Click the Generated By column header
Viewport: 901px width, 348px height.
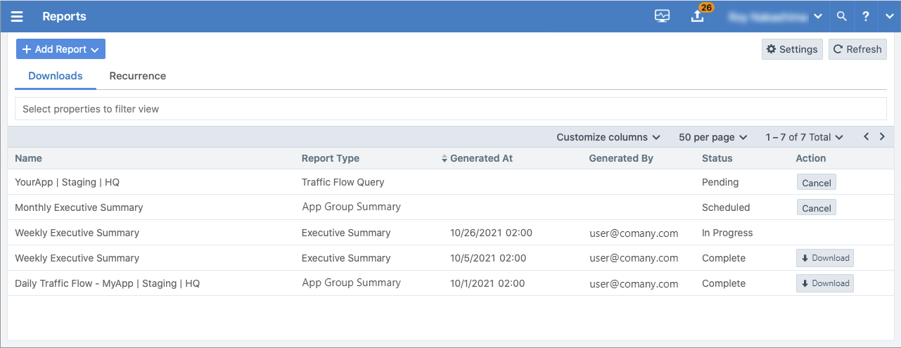click(x=621, y=158)
